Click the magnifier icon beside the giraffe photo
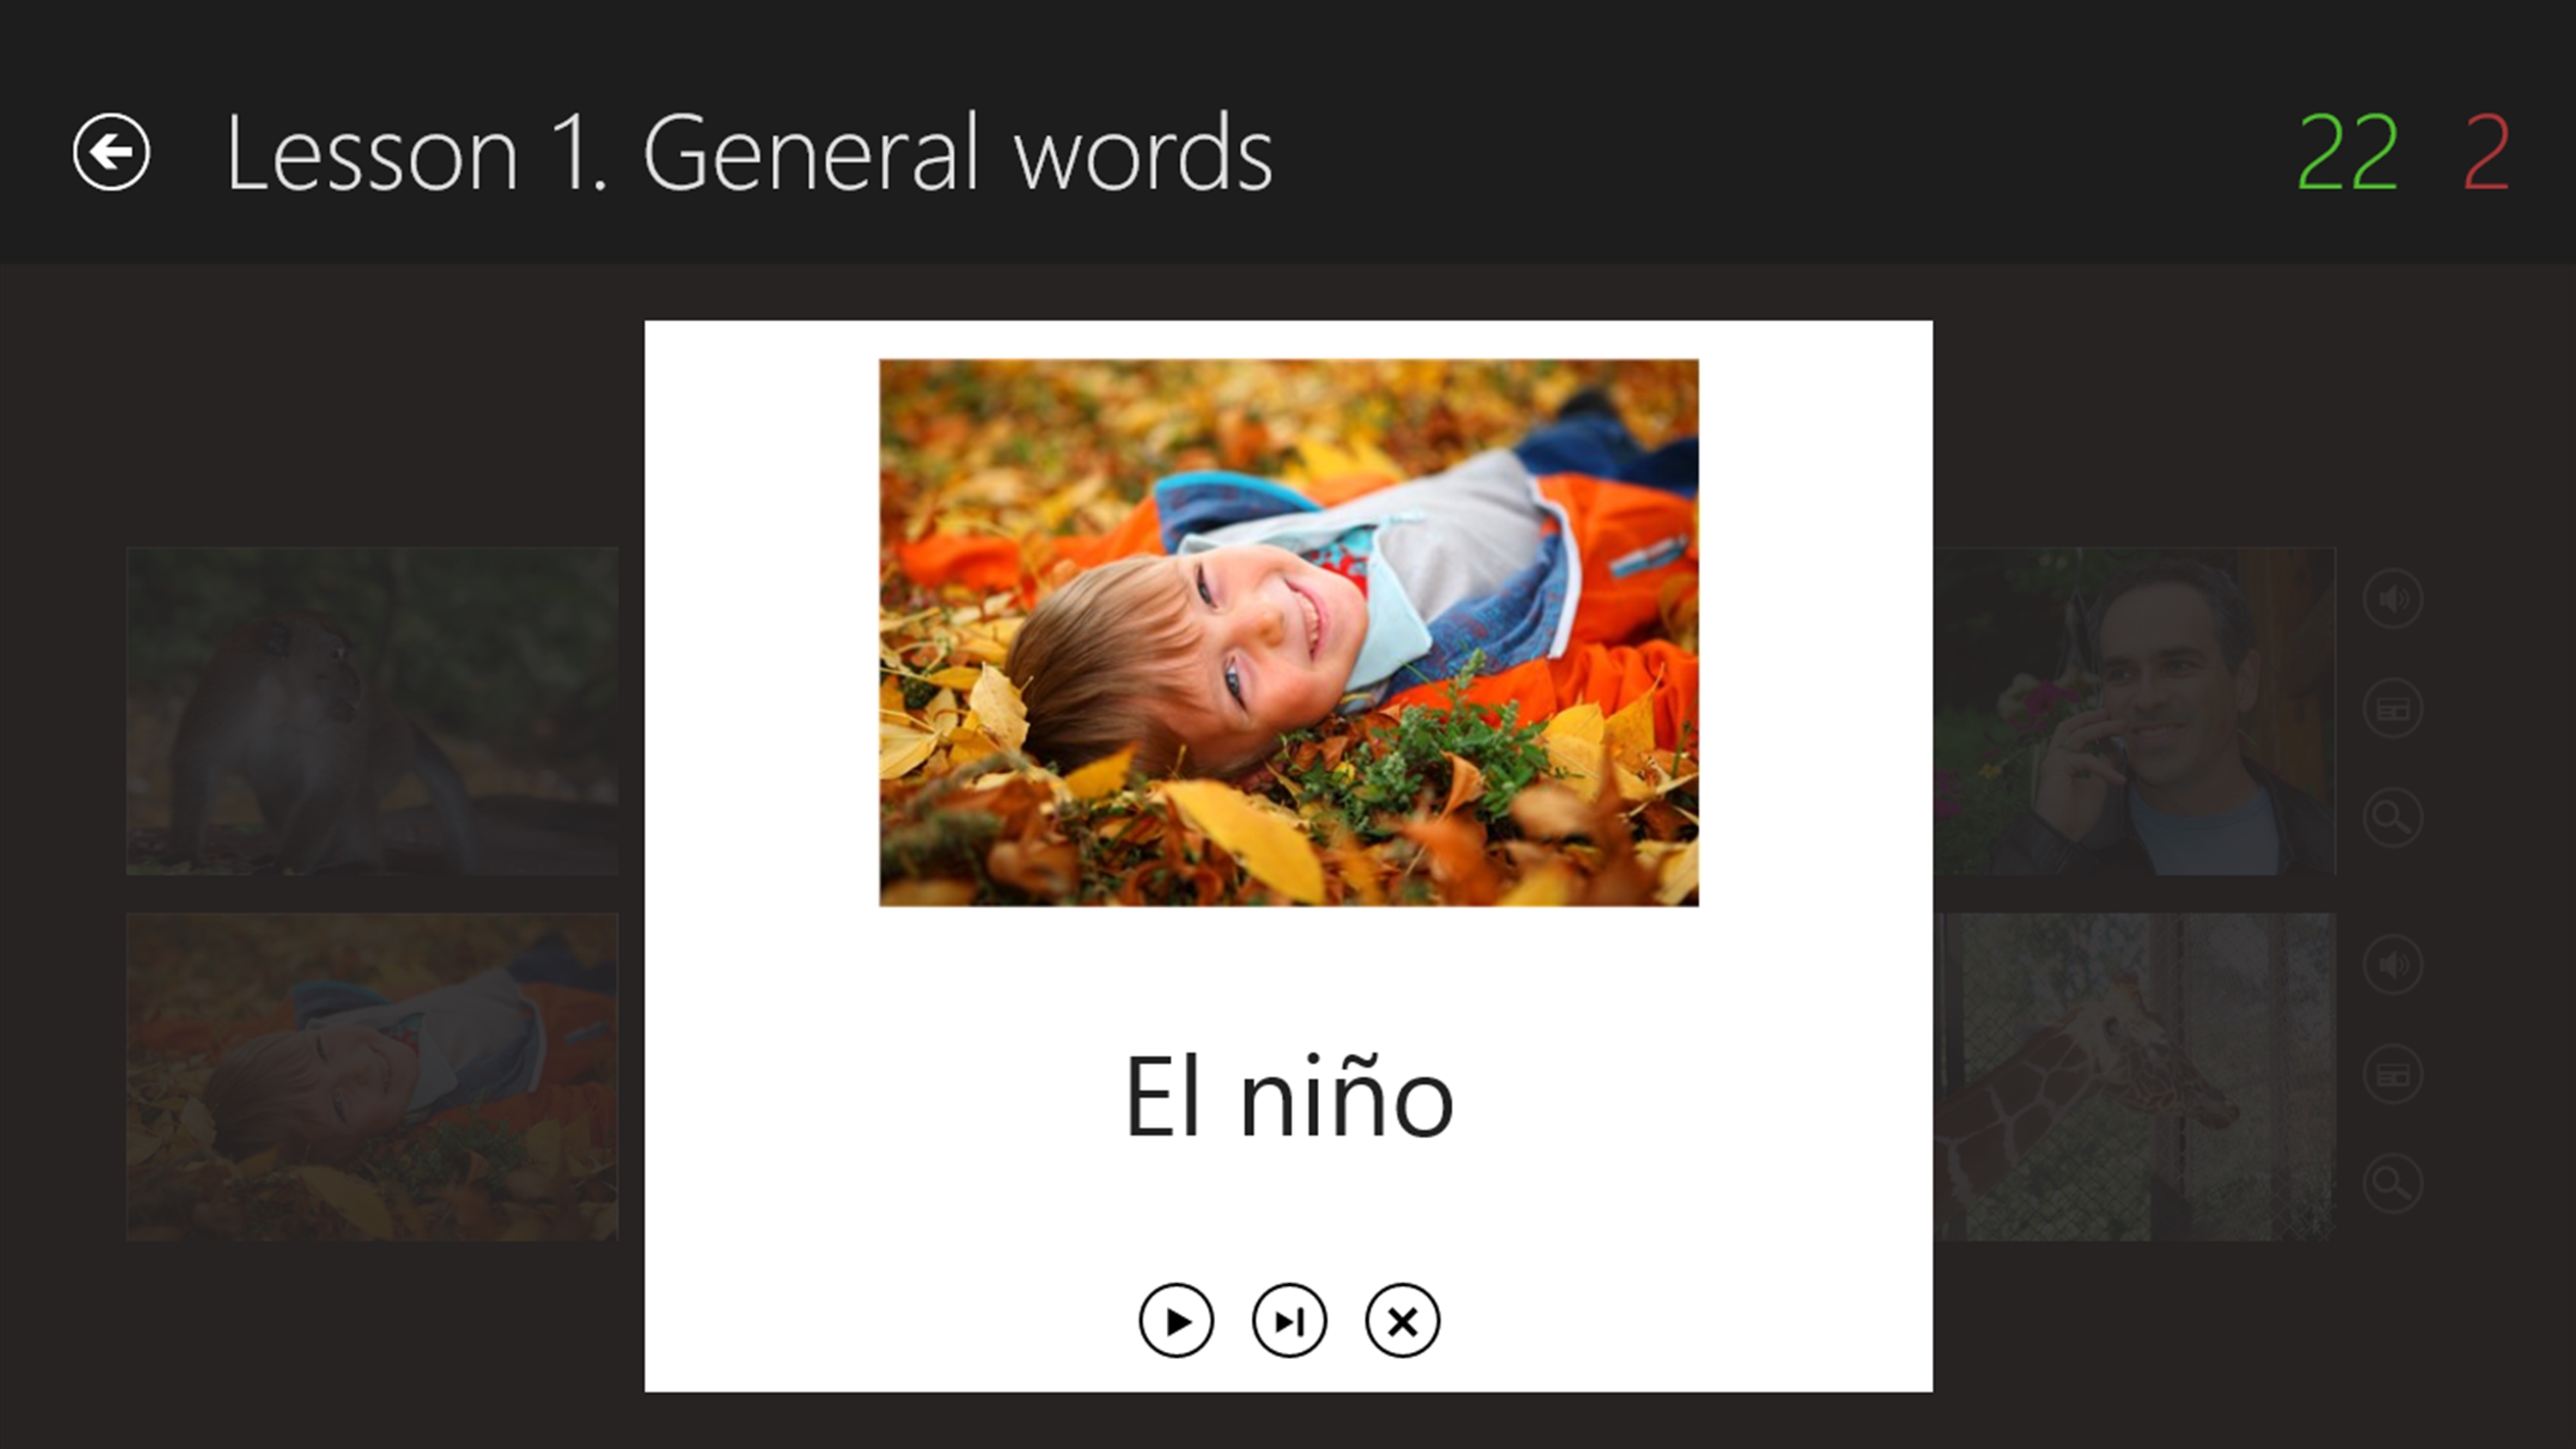2576x1449 pixels. tap(2392, 1184)
